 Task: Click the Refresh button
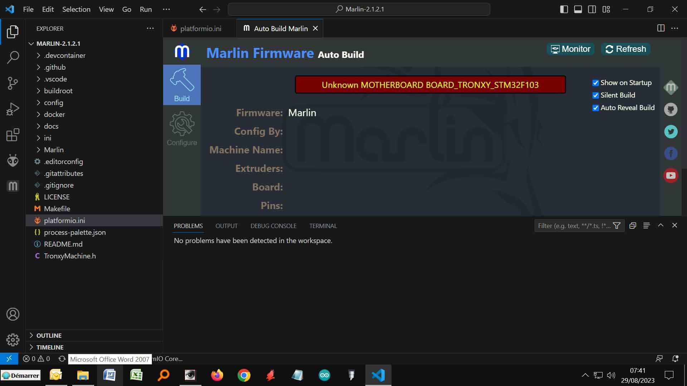click(x=625, y=49)
